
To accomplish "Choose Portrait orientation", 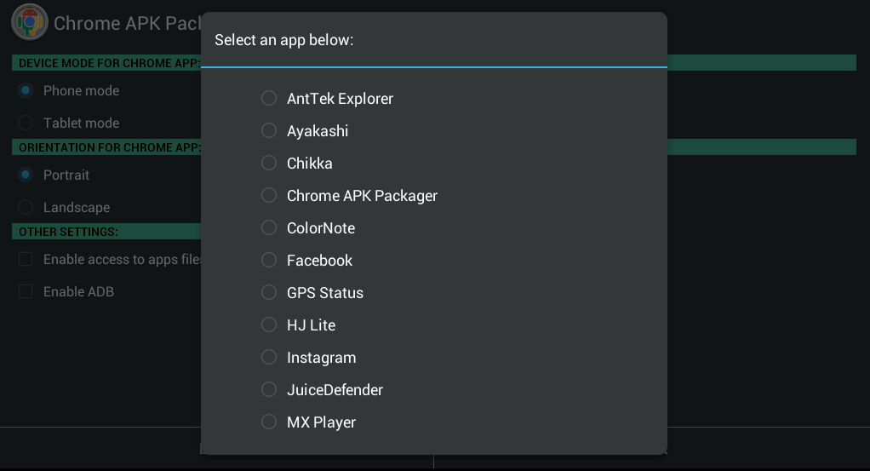I will pyautogui.click(x=26, y=175).
